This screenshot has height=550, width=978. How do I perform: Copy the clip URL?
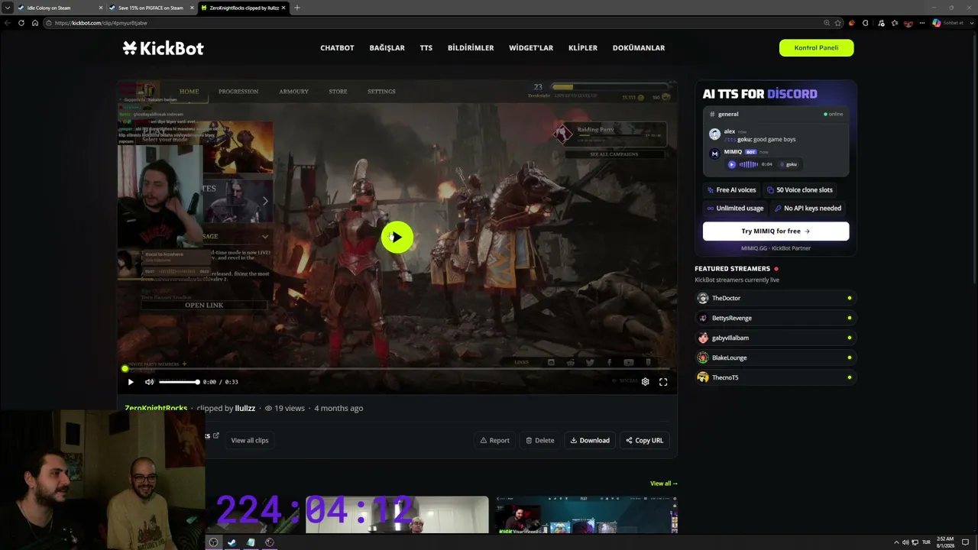tap(644, 440)
